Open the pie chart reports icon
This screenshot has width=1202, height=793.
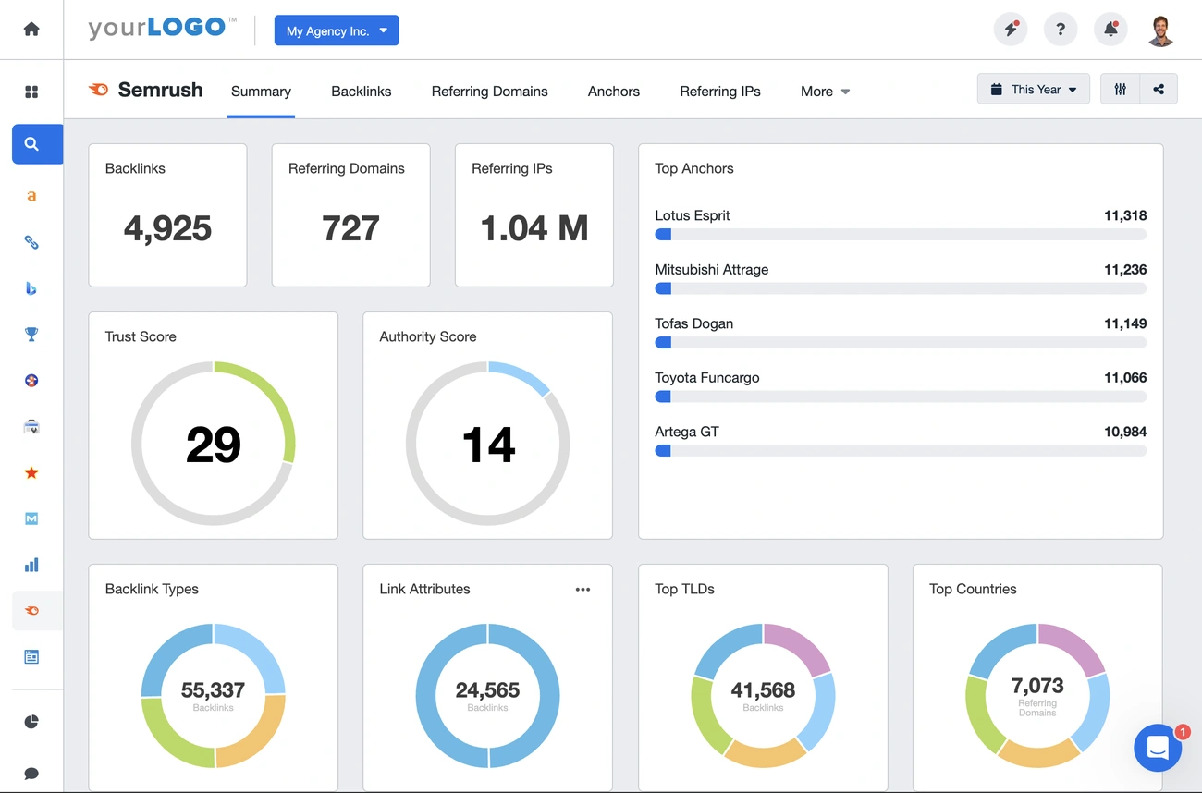tap(31, 722)
